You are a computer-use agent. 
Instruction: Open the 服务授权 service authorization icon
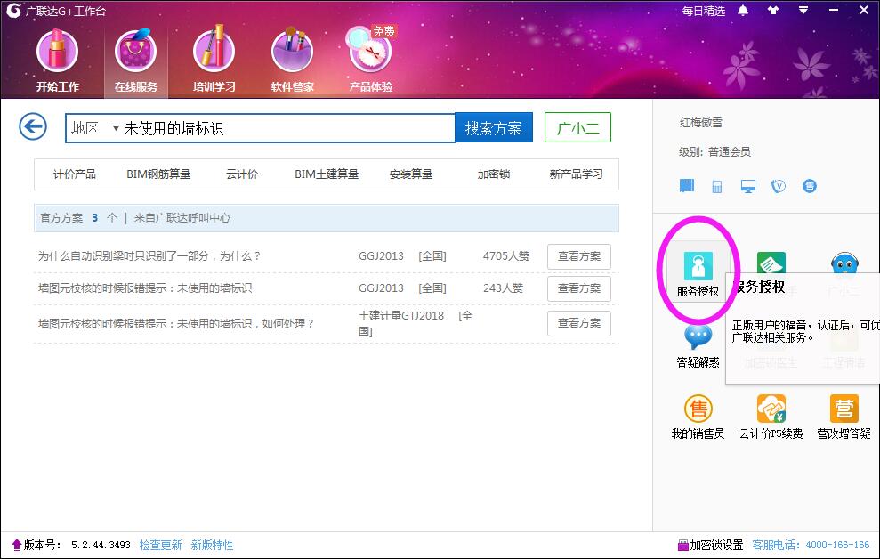[x=698, y=274]
